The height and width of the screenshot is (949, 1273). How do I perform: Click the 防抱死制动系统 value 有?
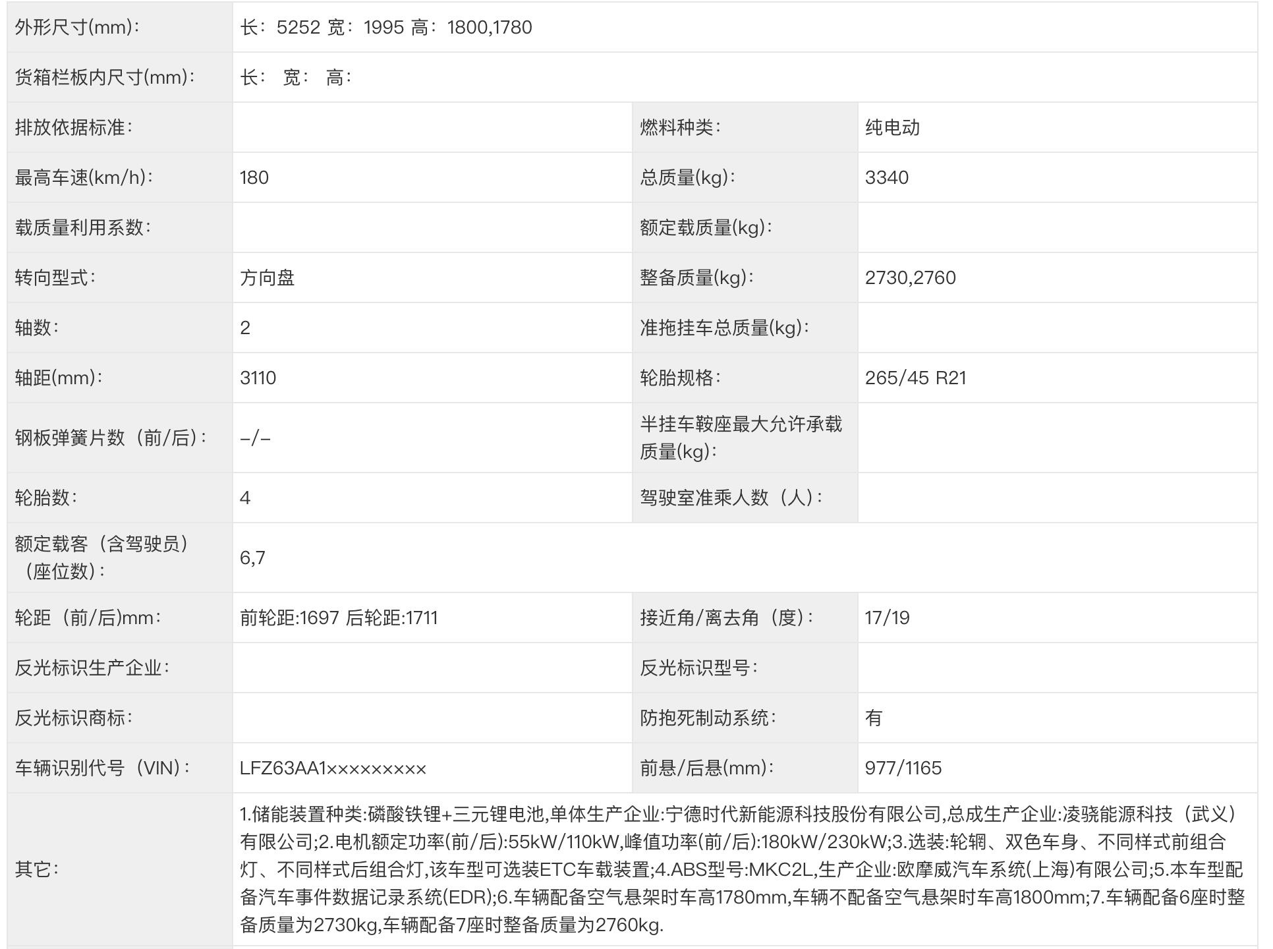click(x=873, y=718)
